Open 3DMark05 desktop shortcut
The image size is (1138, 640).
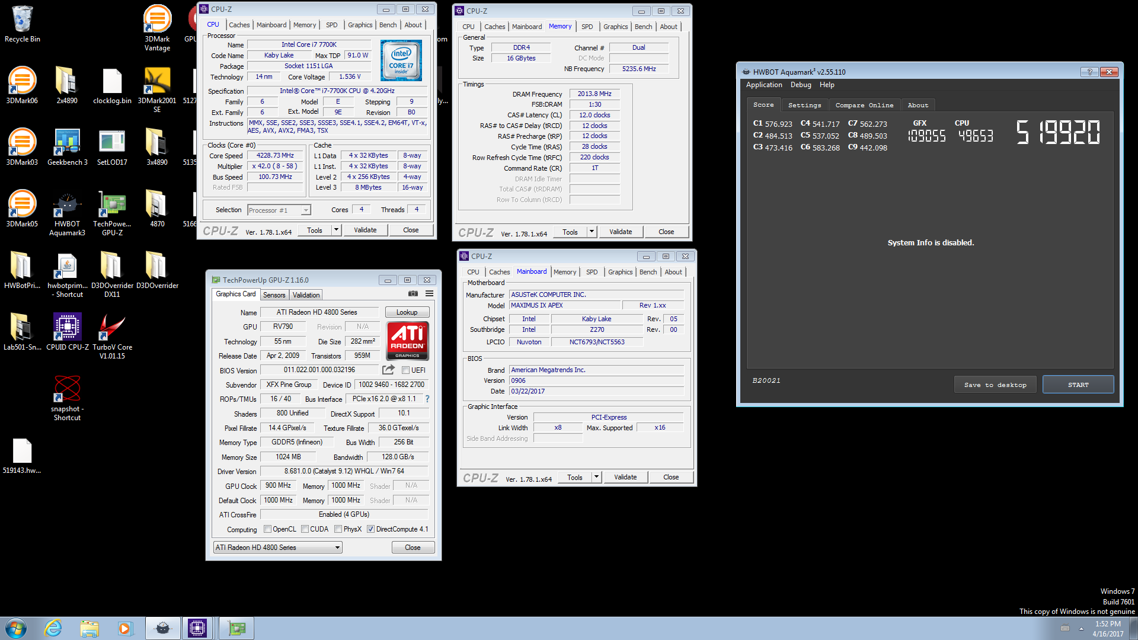[x=22, y=209]
